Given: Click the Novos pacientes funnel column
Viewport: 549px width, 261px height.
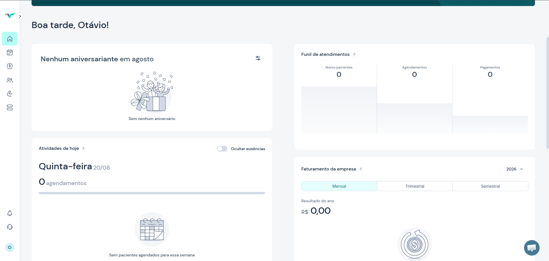Looking at the screenshot, I should point(339,99).
